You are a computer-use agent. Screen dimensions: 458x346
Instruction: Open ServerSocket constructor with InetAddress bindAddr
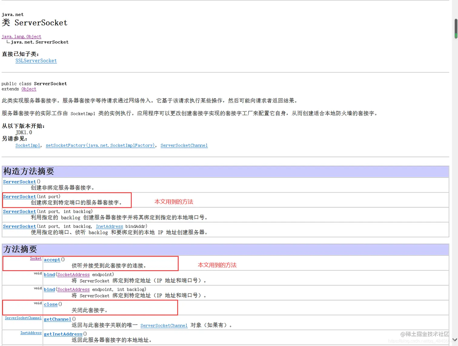19,226
